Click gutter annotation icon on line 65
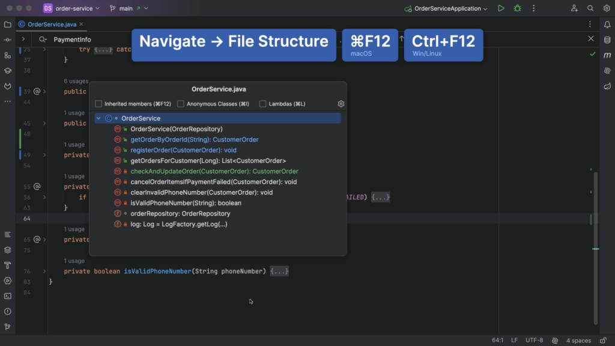This screenshot has width=615, height=346. (x=37, y=239)
